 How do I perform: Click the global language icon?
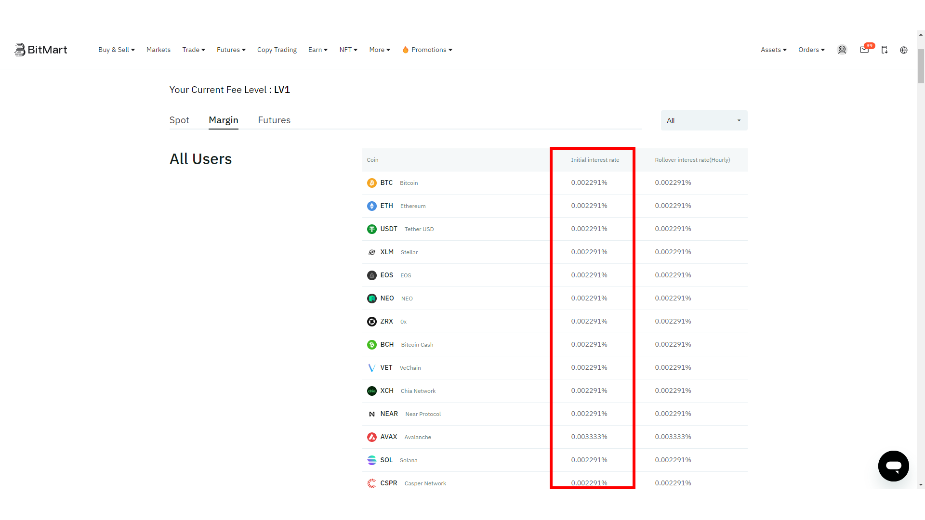[904, 50]
